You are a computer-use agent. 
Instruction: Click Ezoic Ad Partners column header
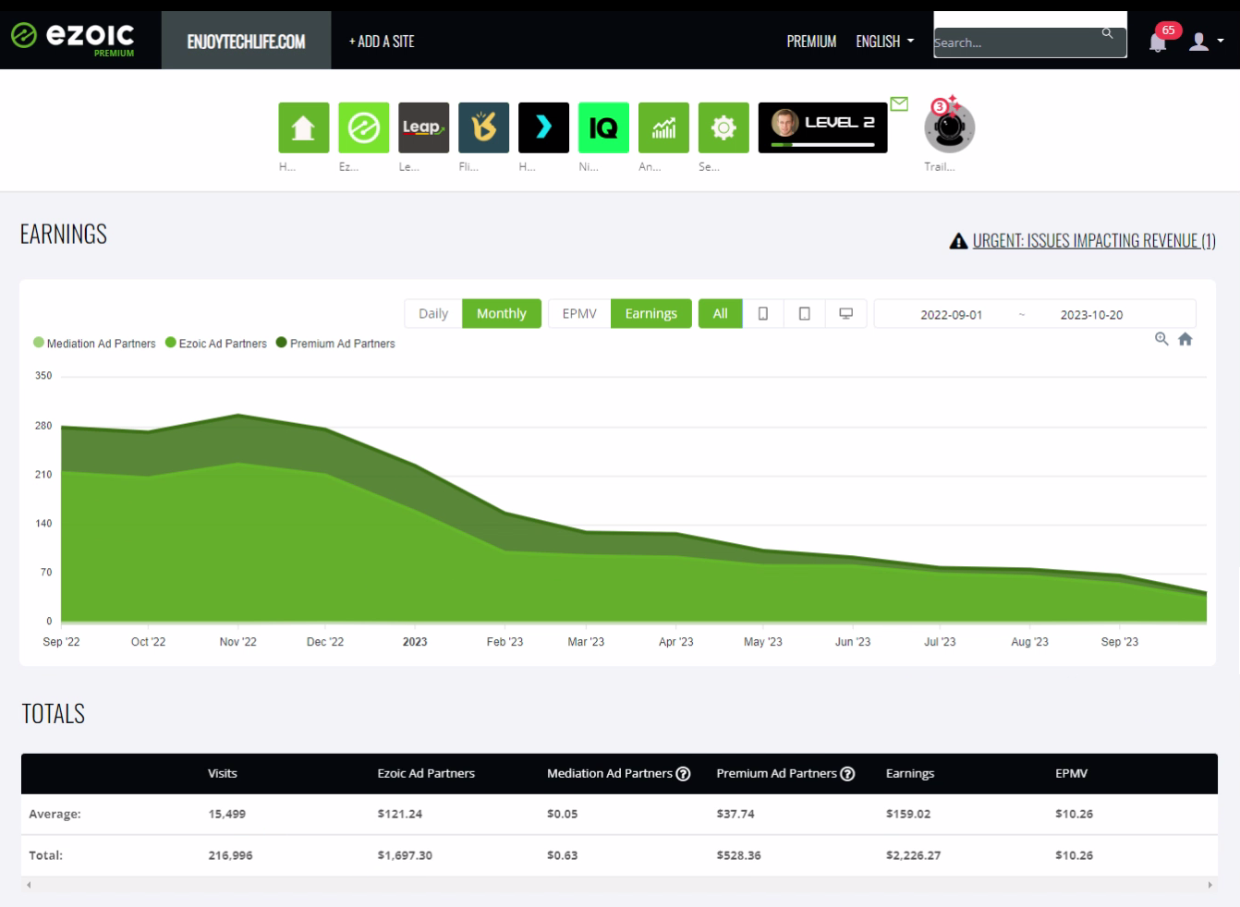coord(426,774)
